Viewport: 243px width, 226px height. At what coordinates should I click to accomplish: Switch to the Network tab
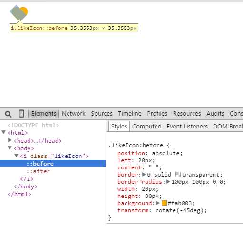coord(74,114)
